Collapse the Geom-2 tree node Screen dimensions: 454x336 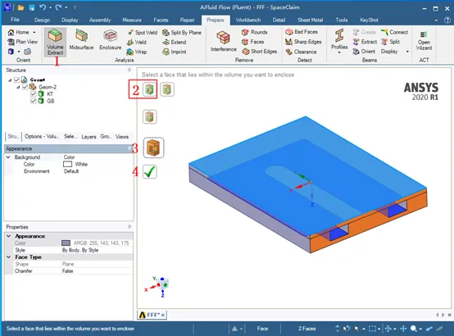pyautogui.click(x=18, y=87)
